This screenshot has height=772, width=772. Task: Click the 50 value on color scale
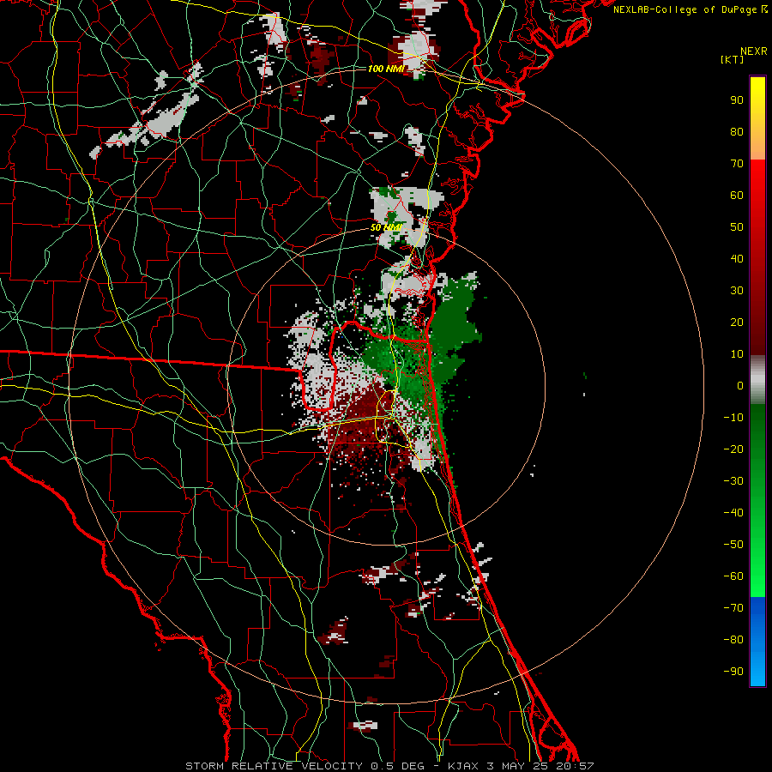(737, 227)
